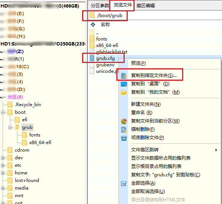Click the unicode.pf2 file icon
The height and width of the screenshot is (204, 222).
[x=92, y=71]
